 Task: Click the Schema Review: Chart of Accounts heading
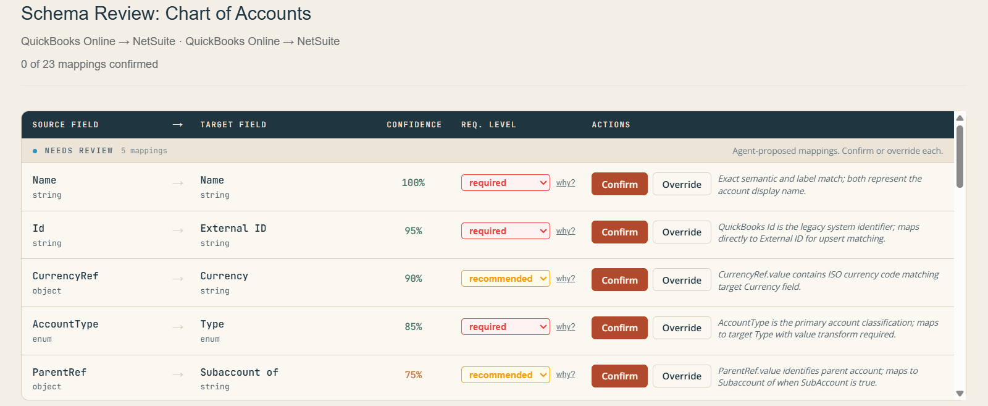click(166, 14)
